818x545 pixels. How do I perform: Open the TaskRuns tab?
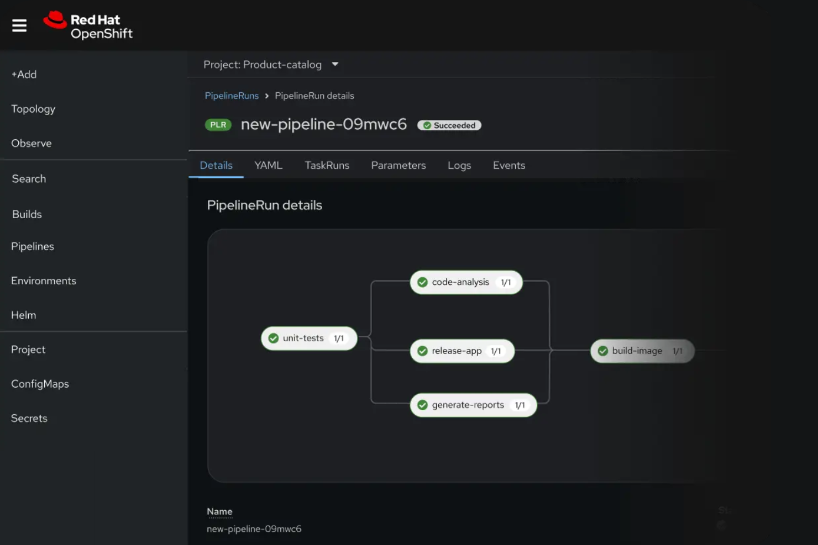coord(327,165)
